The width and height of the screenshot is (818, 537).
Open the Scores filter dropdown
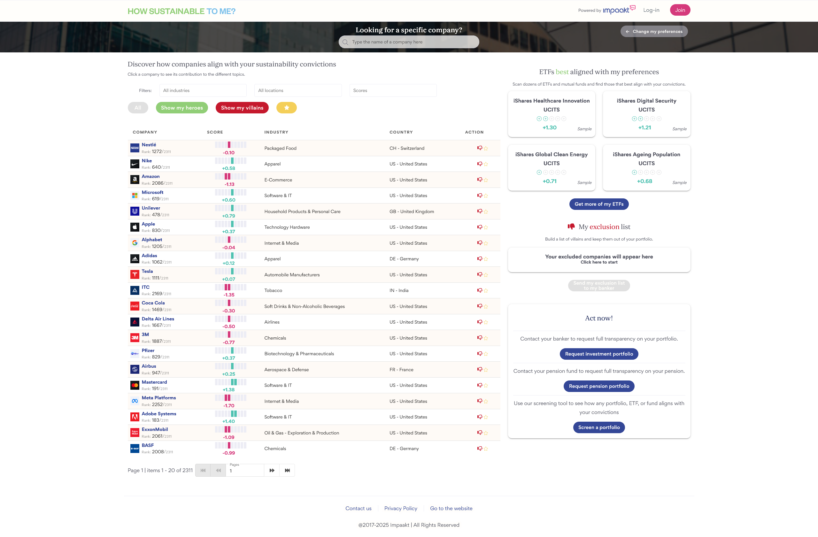pyautogui.click(x=393, y=90)
